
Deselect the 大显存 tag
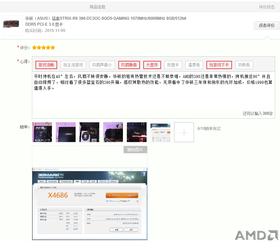coord(152,65)
